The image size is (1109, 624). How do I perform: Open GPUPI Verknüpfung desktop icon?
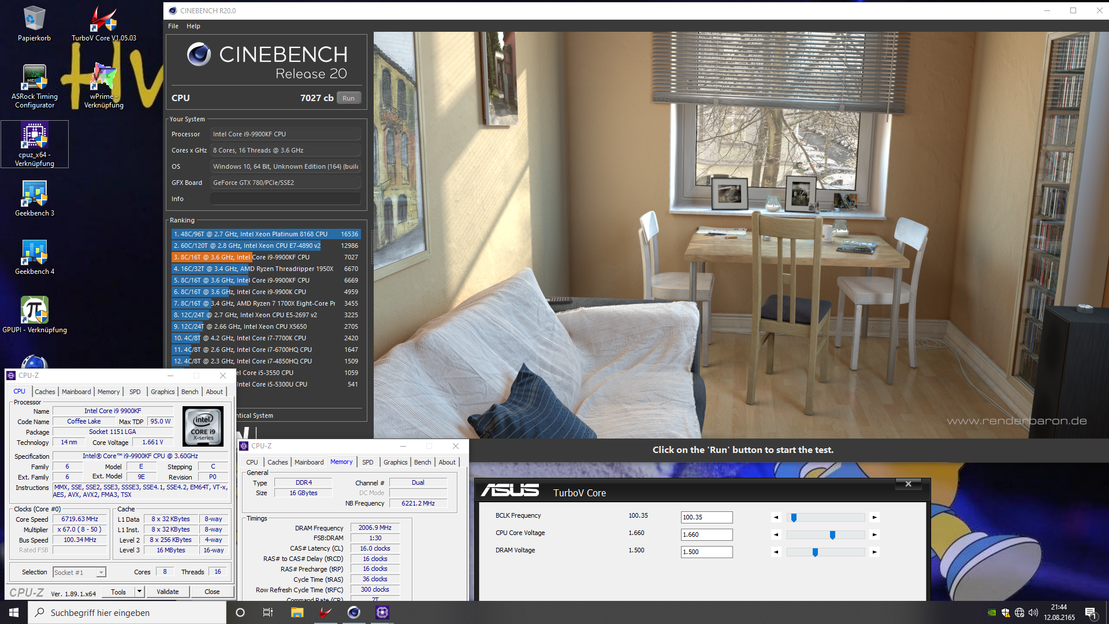coord(35,315)
